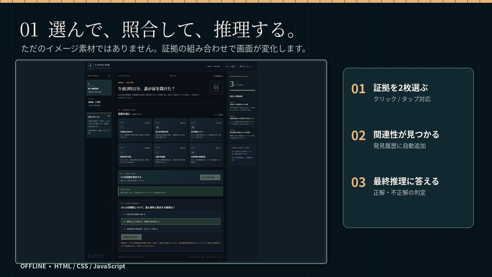The image size is (492, 277).
Task: Click the icon on evidence card EV-04
Action: [x=122, y=152]
